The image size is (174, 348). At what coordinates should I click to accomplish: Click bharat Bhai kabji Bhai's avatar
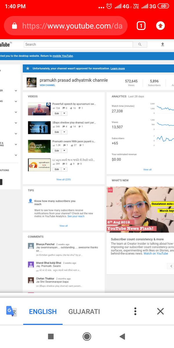[x=31, y=264]
